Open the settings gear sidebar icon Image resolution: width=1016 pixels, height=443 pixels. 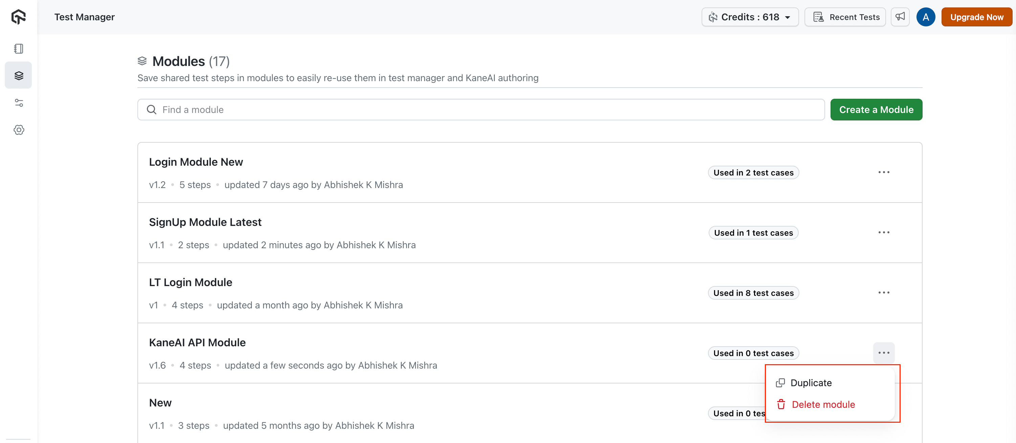click(19, 130)
